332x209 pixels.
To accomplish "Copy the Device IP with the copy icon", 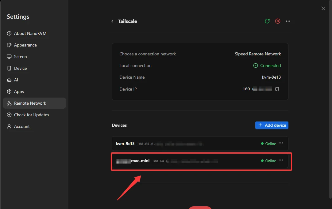I will click(277, 89).
